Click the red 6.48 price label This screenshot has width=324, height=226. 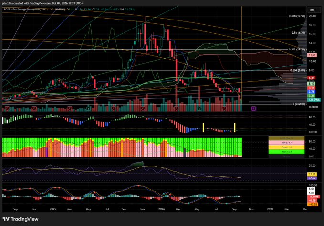tap(312, 78)
